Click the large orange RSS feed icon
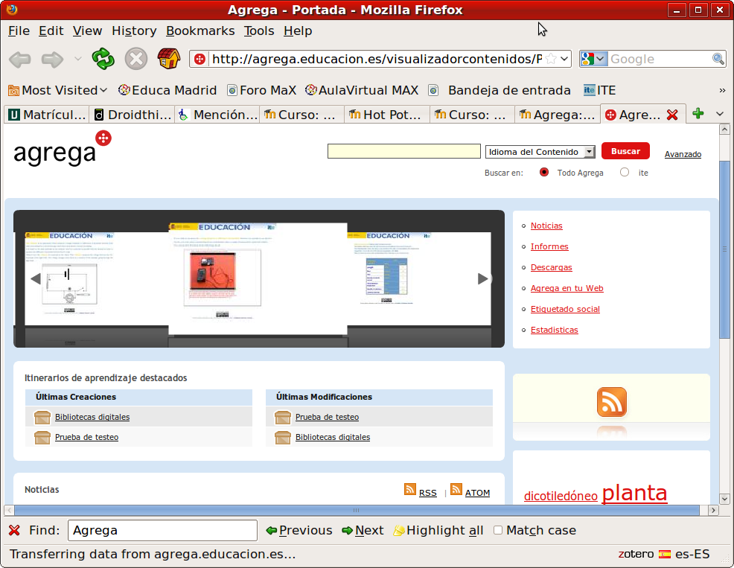This screenshot has width=734, height=568. [612, 402]
